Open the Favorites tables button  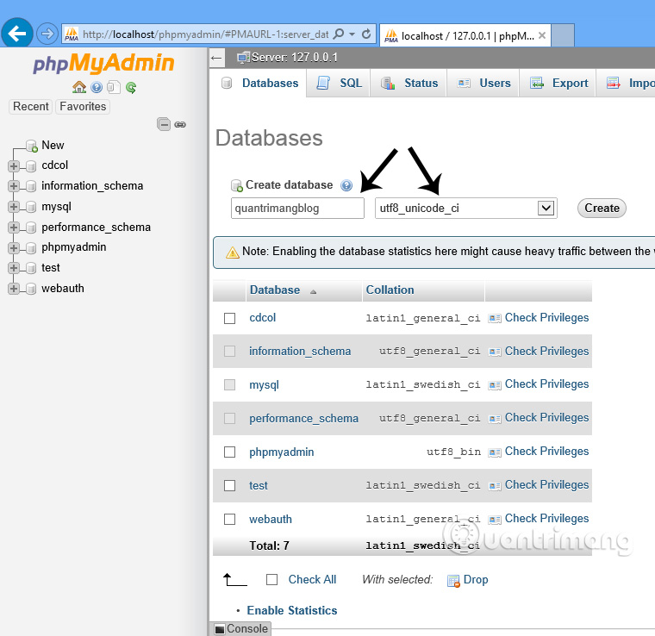point(83,107)
